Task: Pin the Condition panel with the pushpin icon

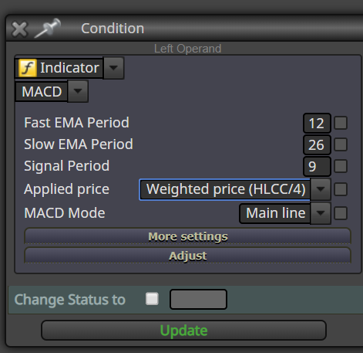Action: pos(48,28)
